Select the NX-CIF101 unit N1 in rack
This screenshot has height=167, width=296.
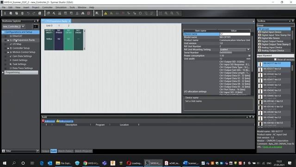click(68, 39)
